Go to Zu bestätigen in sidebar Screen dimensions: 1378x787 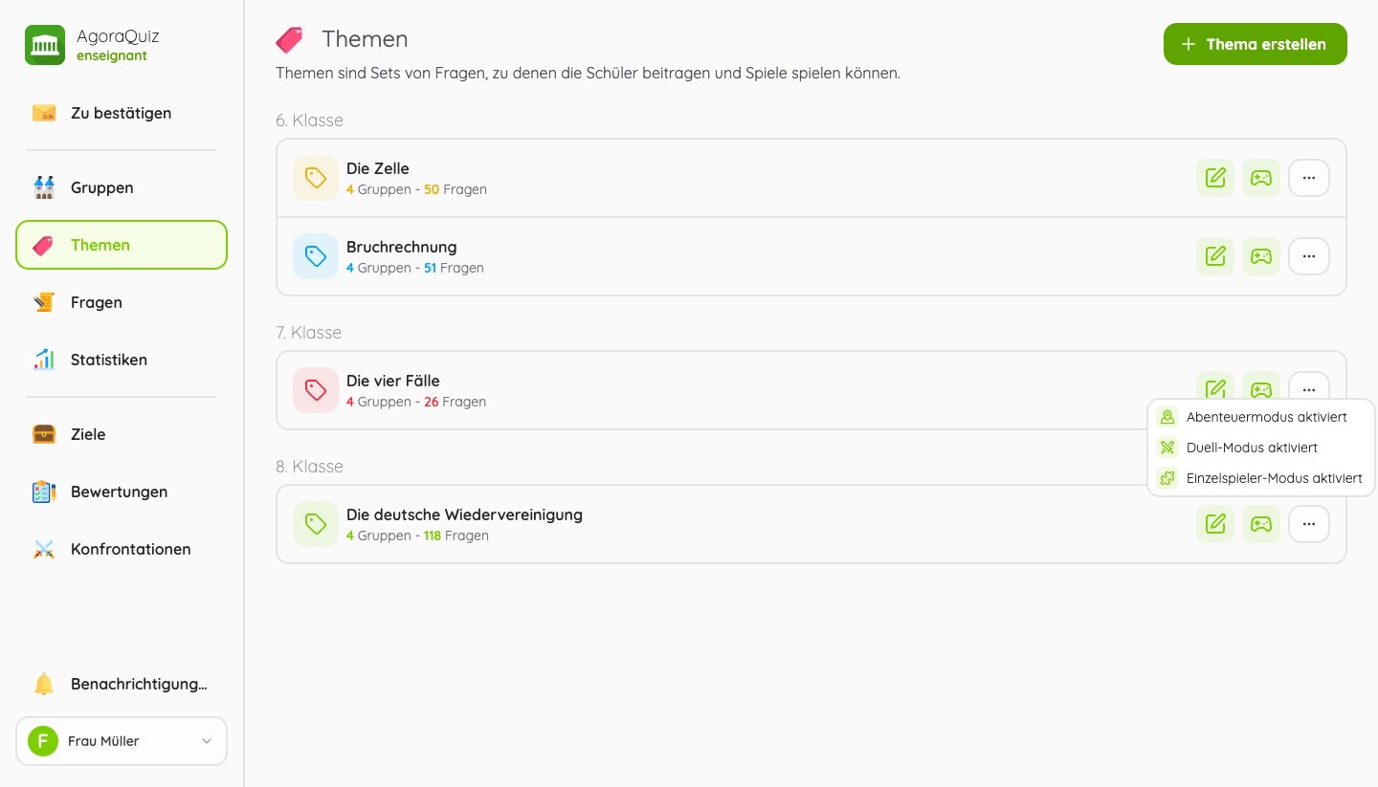tap(122, 113)
